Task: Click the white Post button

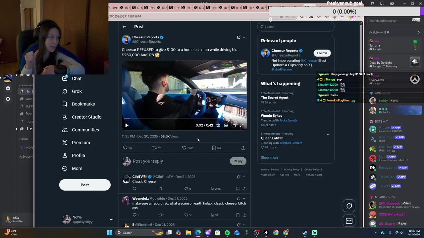Action: click(x=85, y=185)
